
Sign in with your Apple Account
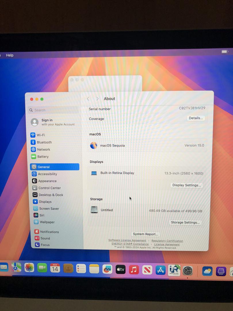53,122
